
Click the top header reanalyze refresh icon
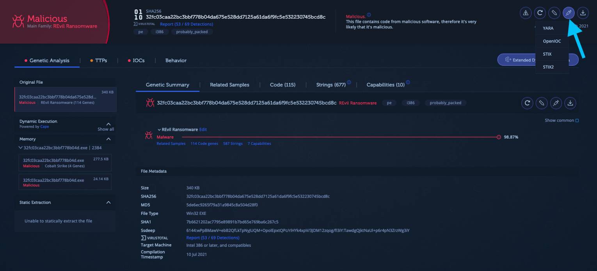(540, 13)
